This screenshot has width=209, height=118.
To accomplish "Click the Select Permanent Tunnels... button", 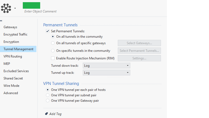I will tap(139, 51).
